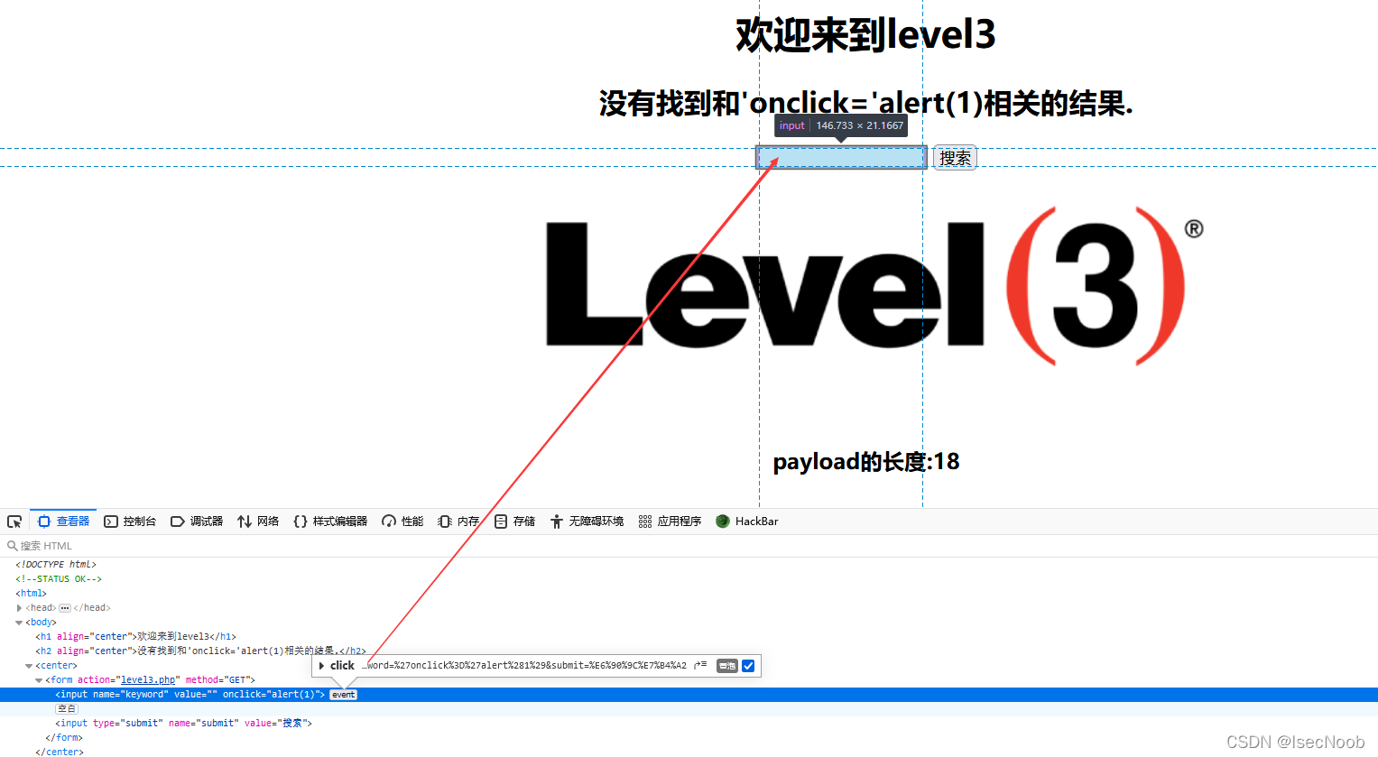Toggle the framework filter button in event popup
The image size is (1378, 757).
click(726, 665)
